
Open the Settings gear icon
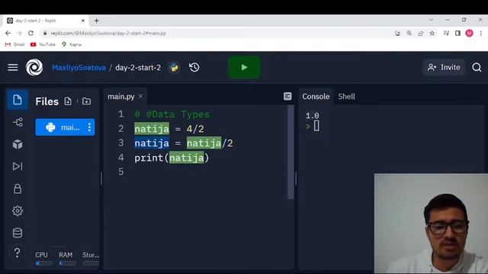tap(18, 211)
